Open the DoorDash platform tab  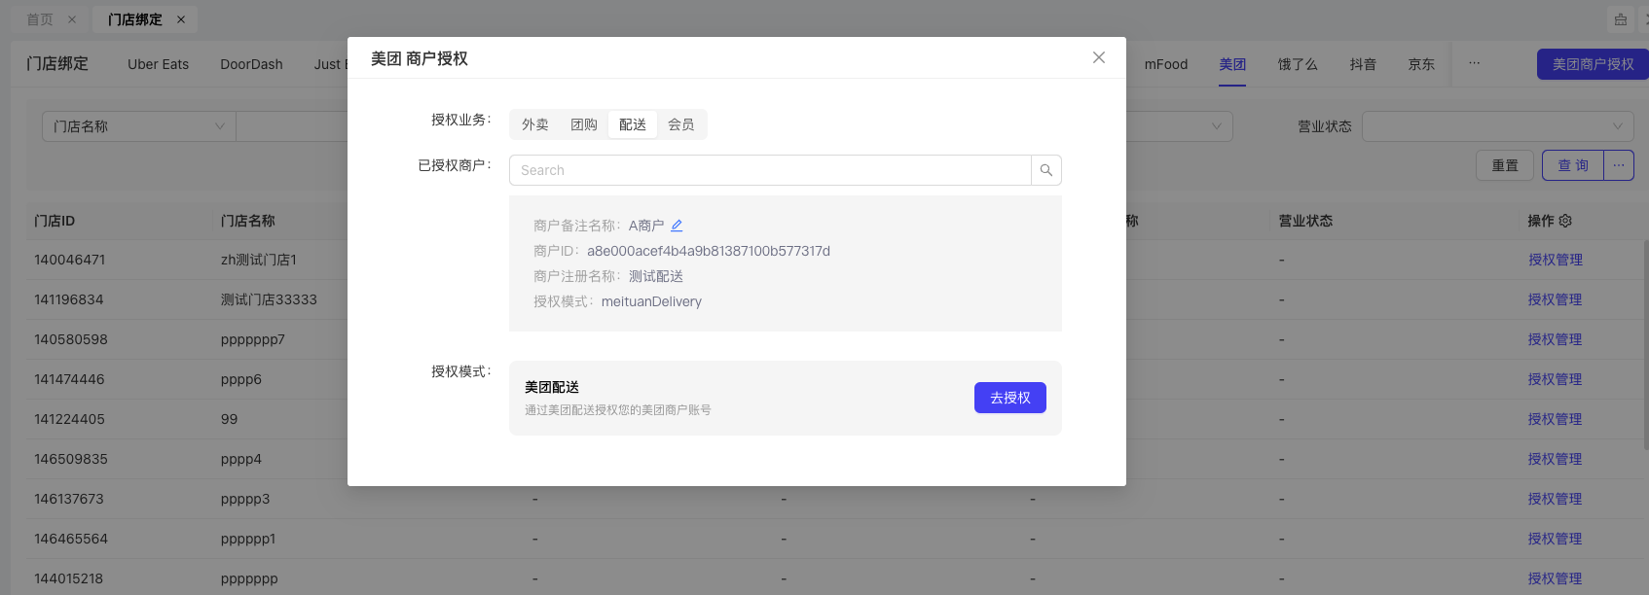pyautogui.click(x=251, y=64)
